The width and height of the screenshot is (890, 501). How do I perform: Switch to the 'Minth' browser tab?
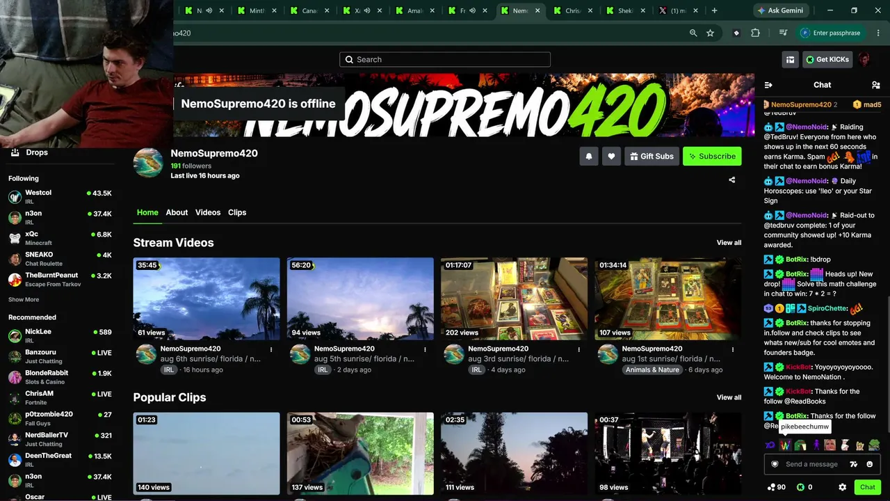[257, 10]
